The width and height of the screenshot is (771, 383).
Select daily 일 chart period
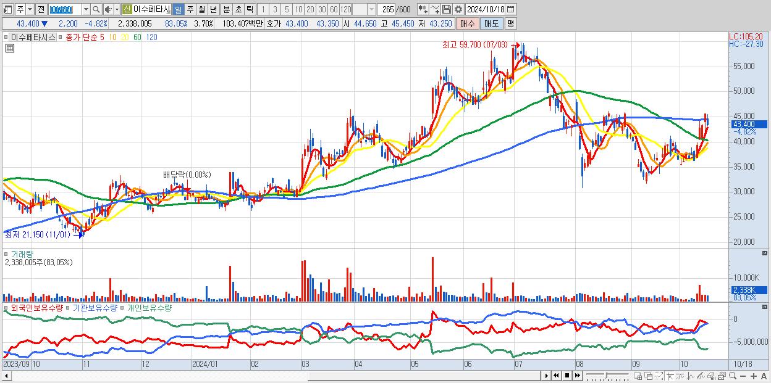pos(178,10)
